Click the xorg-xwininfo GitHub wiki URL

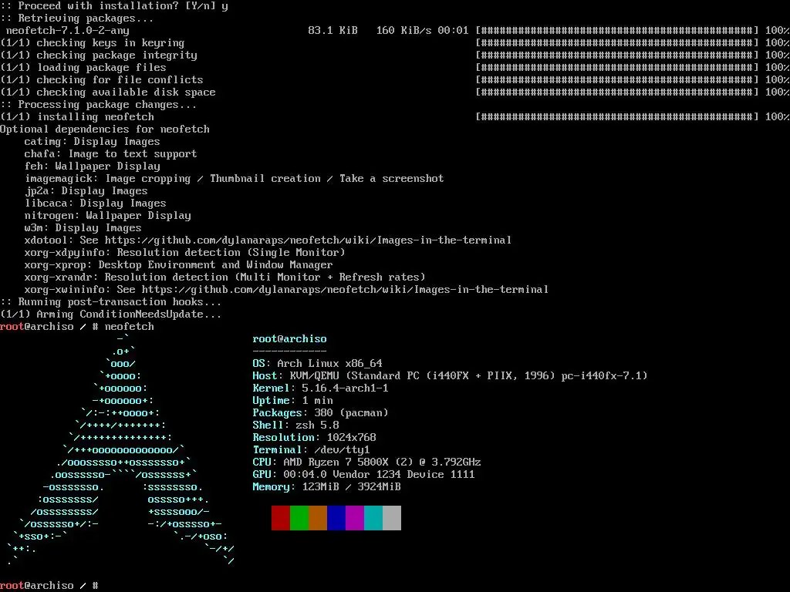click(x=345, y=290)
